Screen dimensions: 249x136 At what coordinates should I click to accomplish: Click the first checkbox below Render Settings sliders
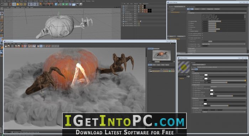[x=202, y=34]
